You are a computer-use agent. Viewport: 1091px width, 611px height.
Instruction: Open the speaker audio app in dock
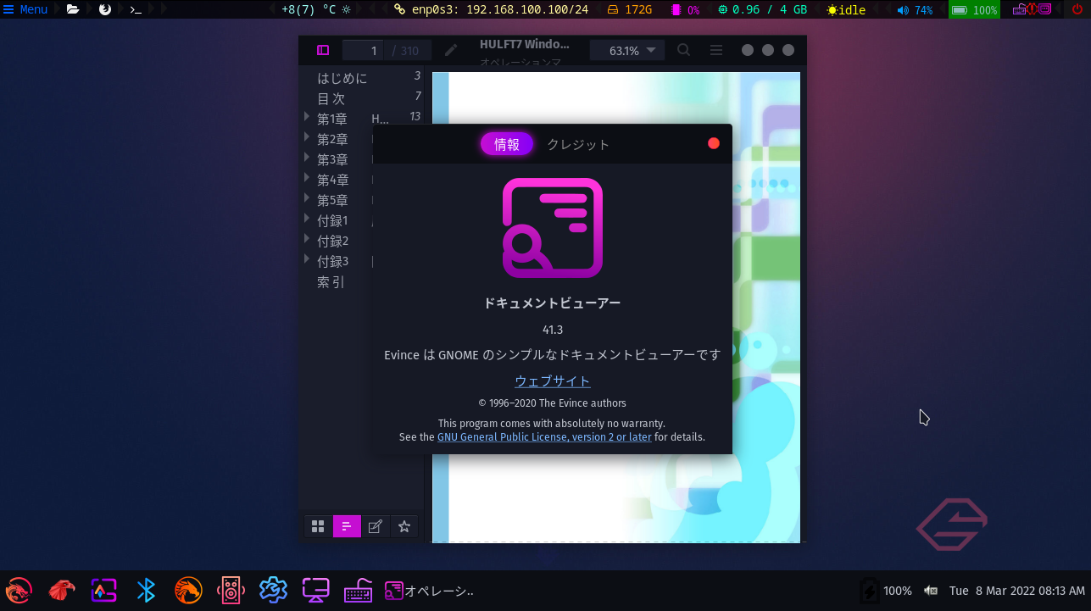tap(231, 590)
